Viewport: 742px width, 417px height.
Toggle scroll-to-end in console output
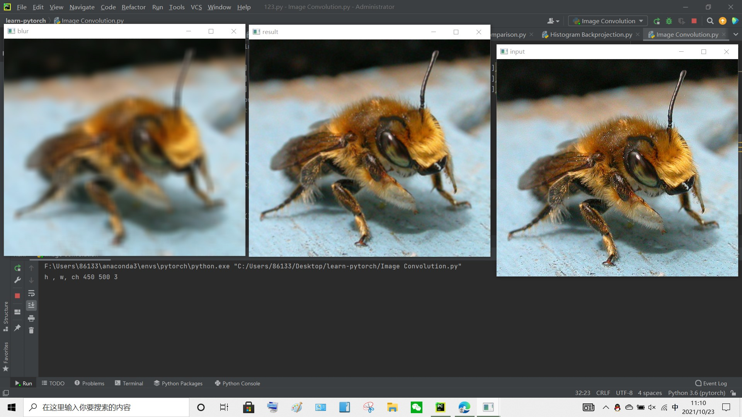pyautogui.click(x=32, y=305)
